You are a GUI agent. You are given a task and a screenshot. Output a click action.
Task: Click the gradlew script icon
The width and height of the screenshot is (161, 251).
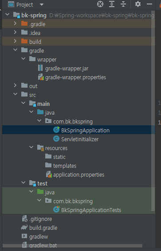(x=24, y=236)
